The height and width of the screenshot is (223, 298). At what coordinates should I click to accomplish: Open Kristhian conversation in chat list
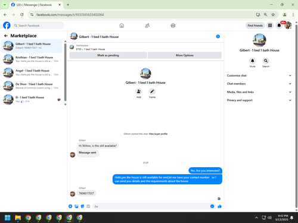(x=32, y=59)
